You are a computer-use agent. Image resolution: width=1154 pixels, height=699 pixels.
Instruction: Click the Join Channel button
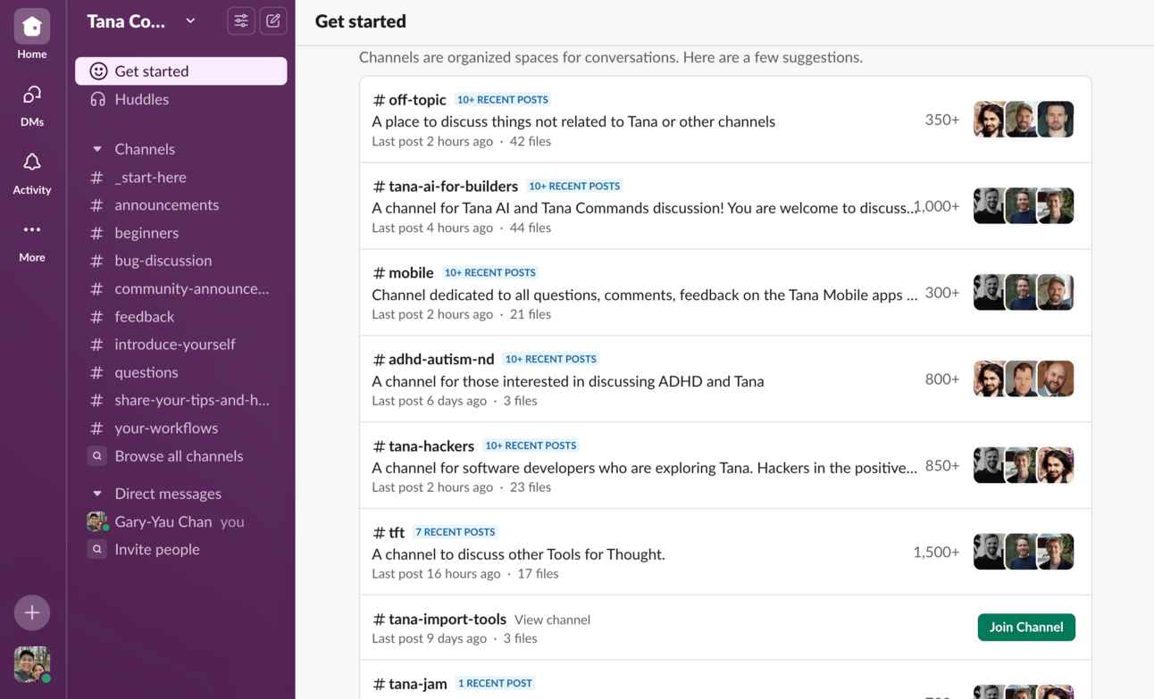pos(1025,627)
